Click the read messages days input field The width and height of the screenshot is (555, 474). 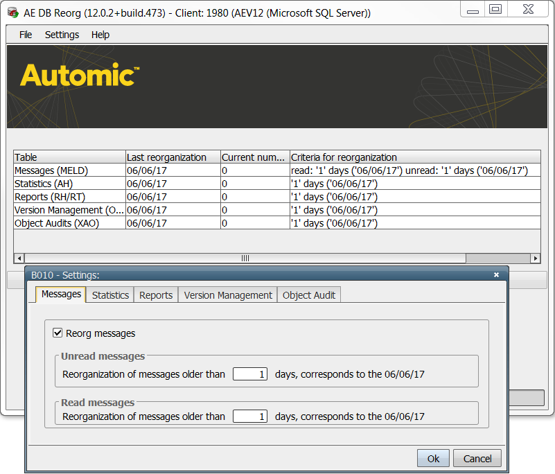coord(249,416)
